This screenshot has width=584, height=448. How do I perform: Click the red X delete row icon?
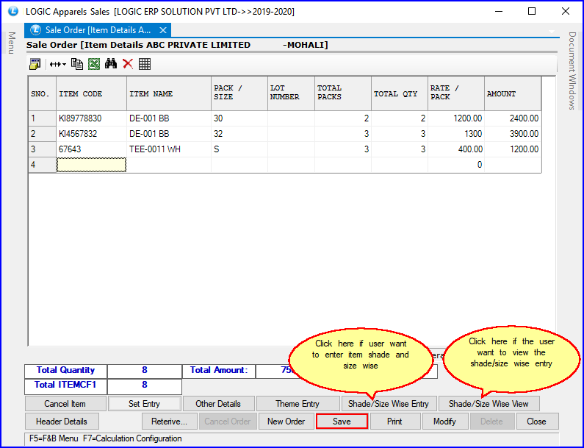[x=128, y=64]
